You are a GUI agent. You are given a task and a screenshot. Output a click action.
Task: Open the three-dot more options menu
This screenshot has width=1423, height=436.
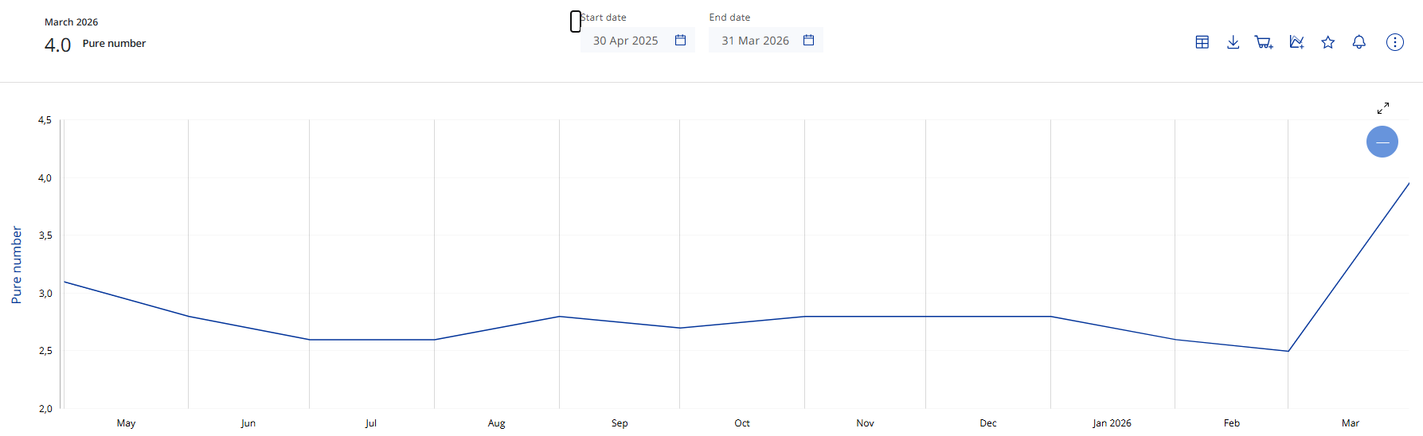(1394, 42)
